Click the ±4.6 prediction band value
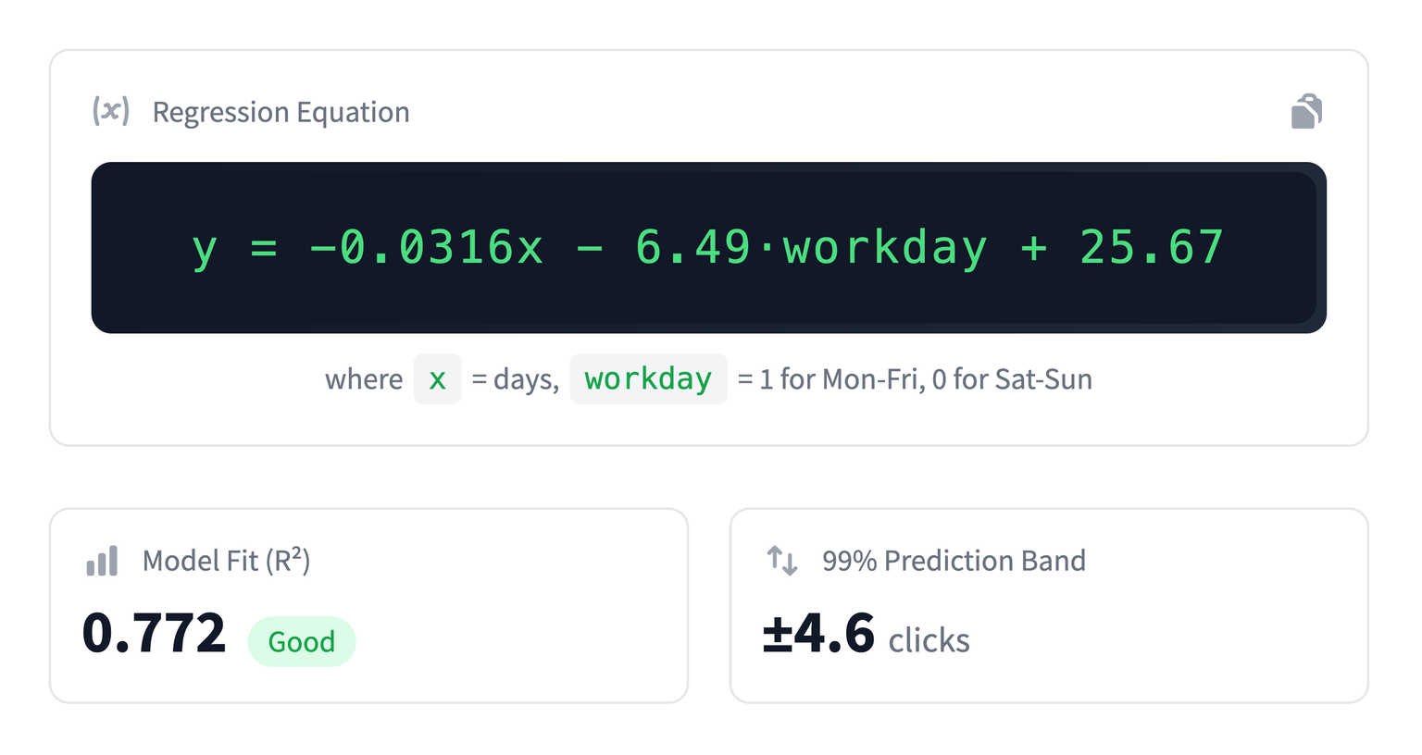Image resolution: width=1422 pixels, height=755 pixels. pos(818,635)
